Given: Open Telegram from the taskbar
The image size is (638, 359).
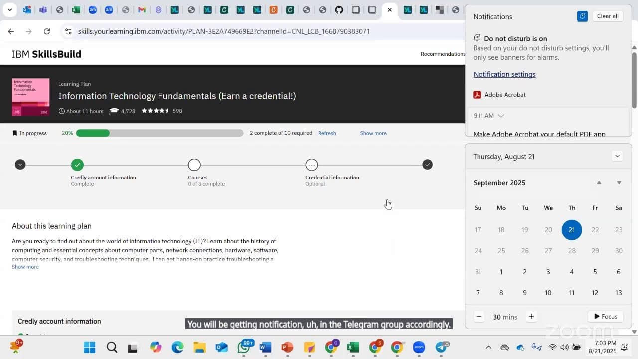Looking at the screenshot, I should click(x=441, y=347).
